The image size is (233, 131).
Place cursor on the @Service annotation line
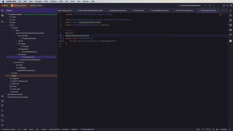pyautogui.click(x=70, y=33)
